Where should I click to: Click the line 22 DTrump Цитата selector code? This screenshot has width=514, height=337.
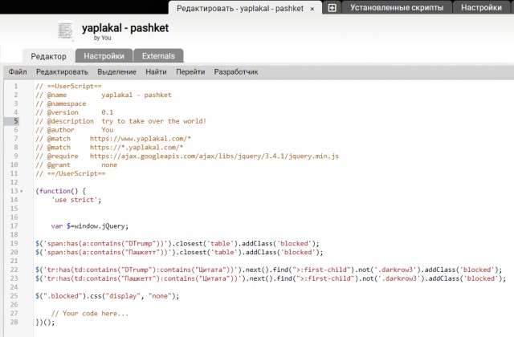point(269,270)
